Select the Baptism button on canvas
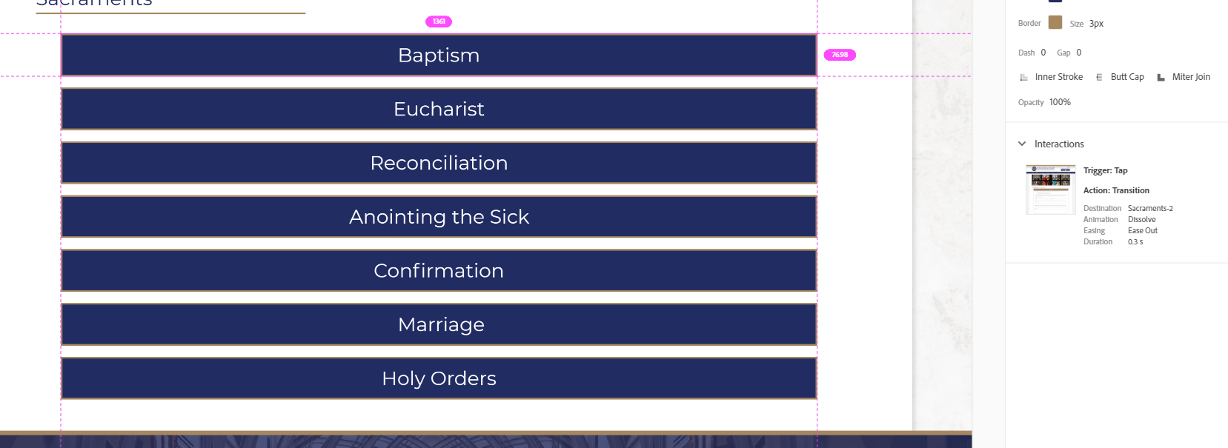This screenshot has height=448, width=1228. (439, 56)
